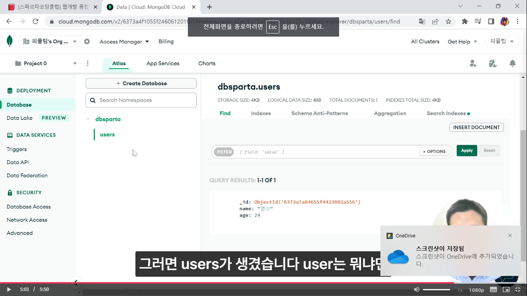Close the 스파르타코딩클럽 browser tab
The image size is (527, 296).
(95, 7)
